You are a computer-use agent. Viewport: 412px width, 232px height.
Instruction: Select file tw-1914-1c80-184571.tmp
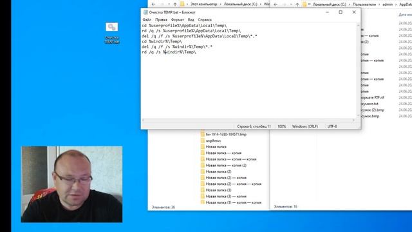(x=226, y=135)
